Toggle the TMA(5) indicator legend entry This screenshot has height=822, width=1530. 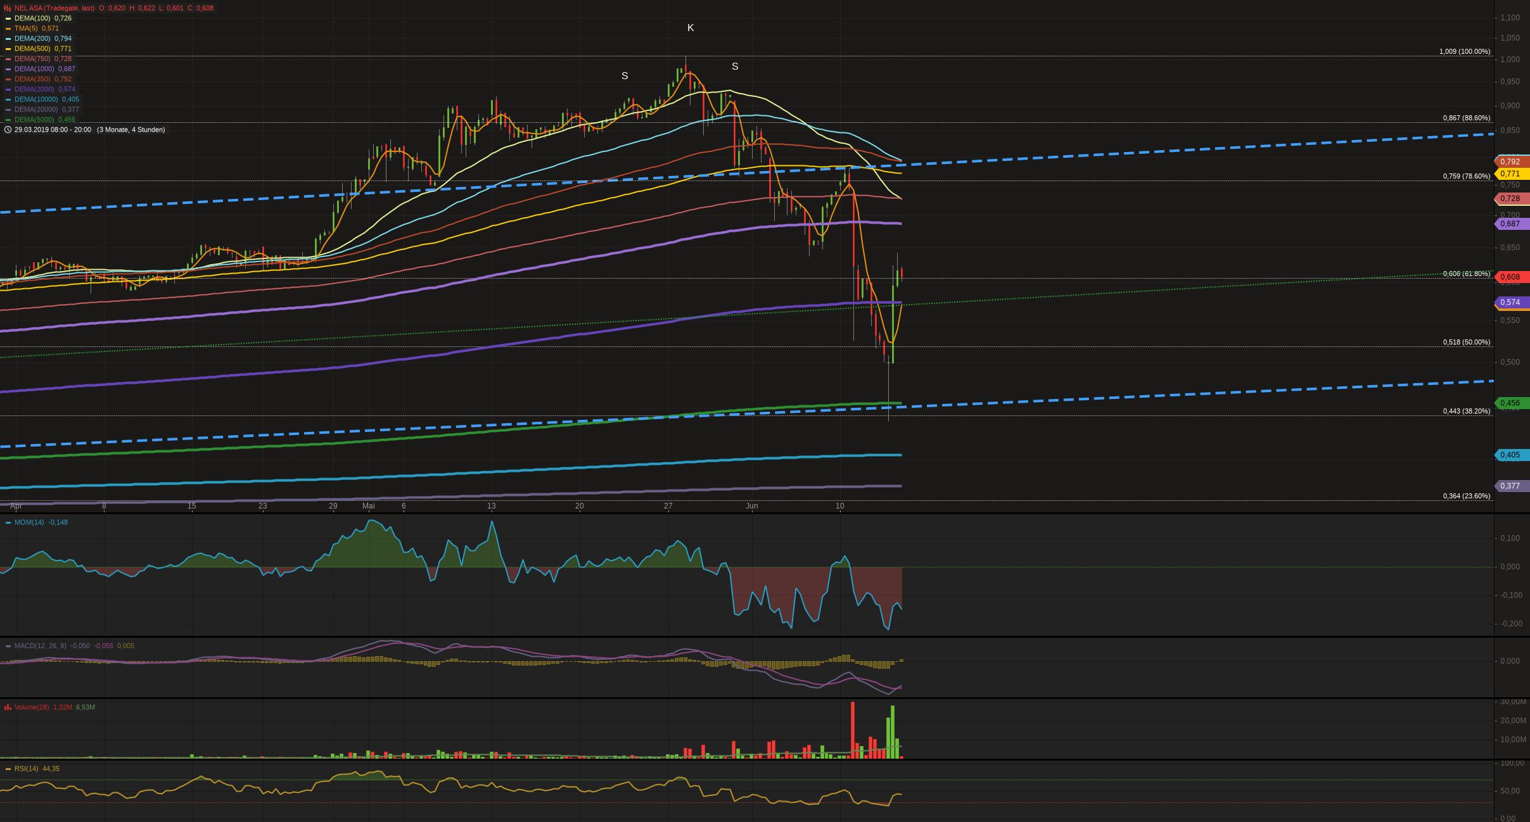pos(26,28)
